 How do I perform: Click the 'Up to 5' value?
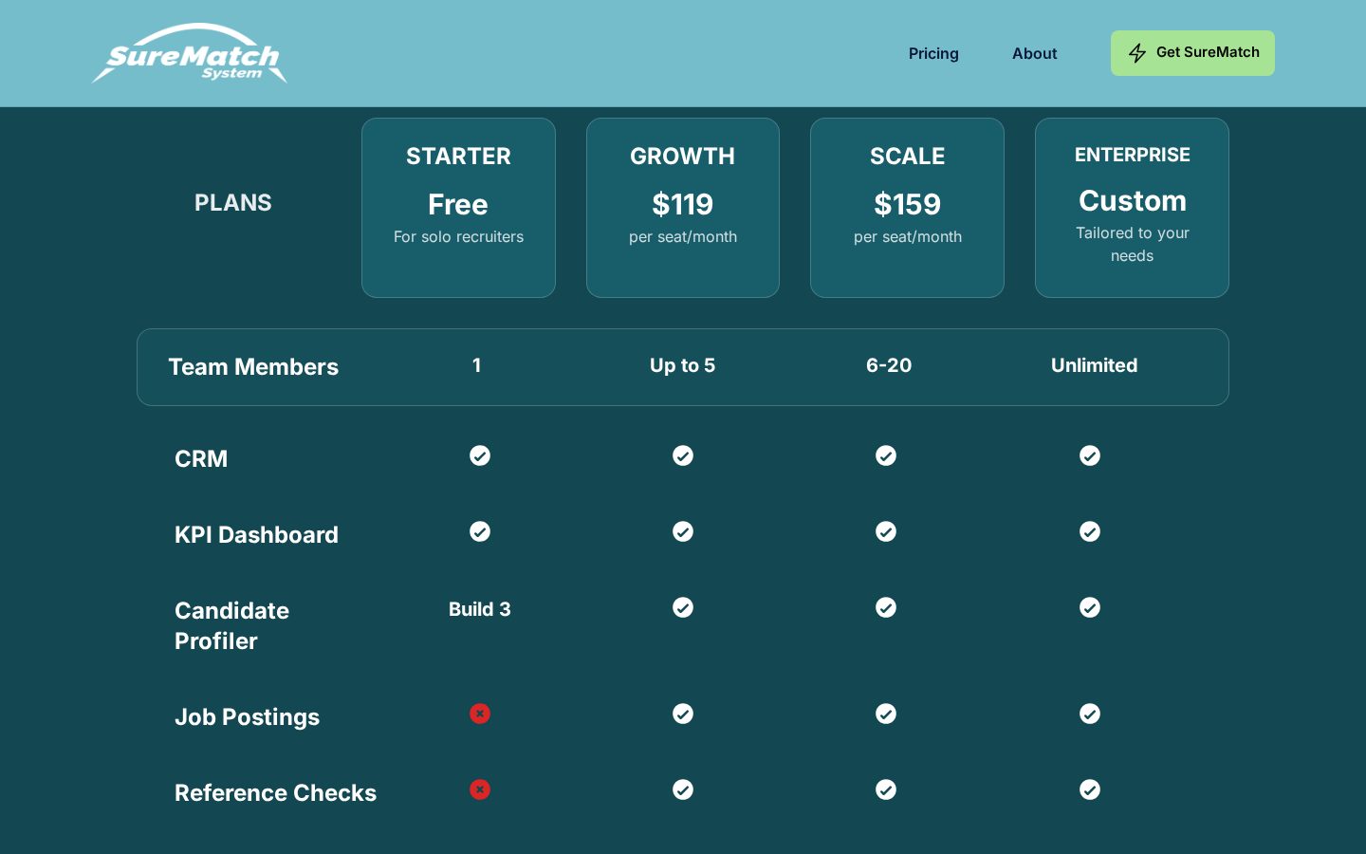point(683,365)
